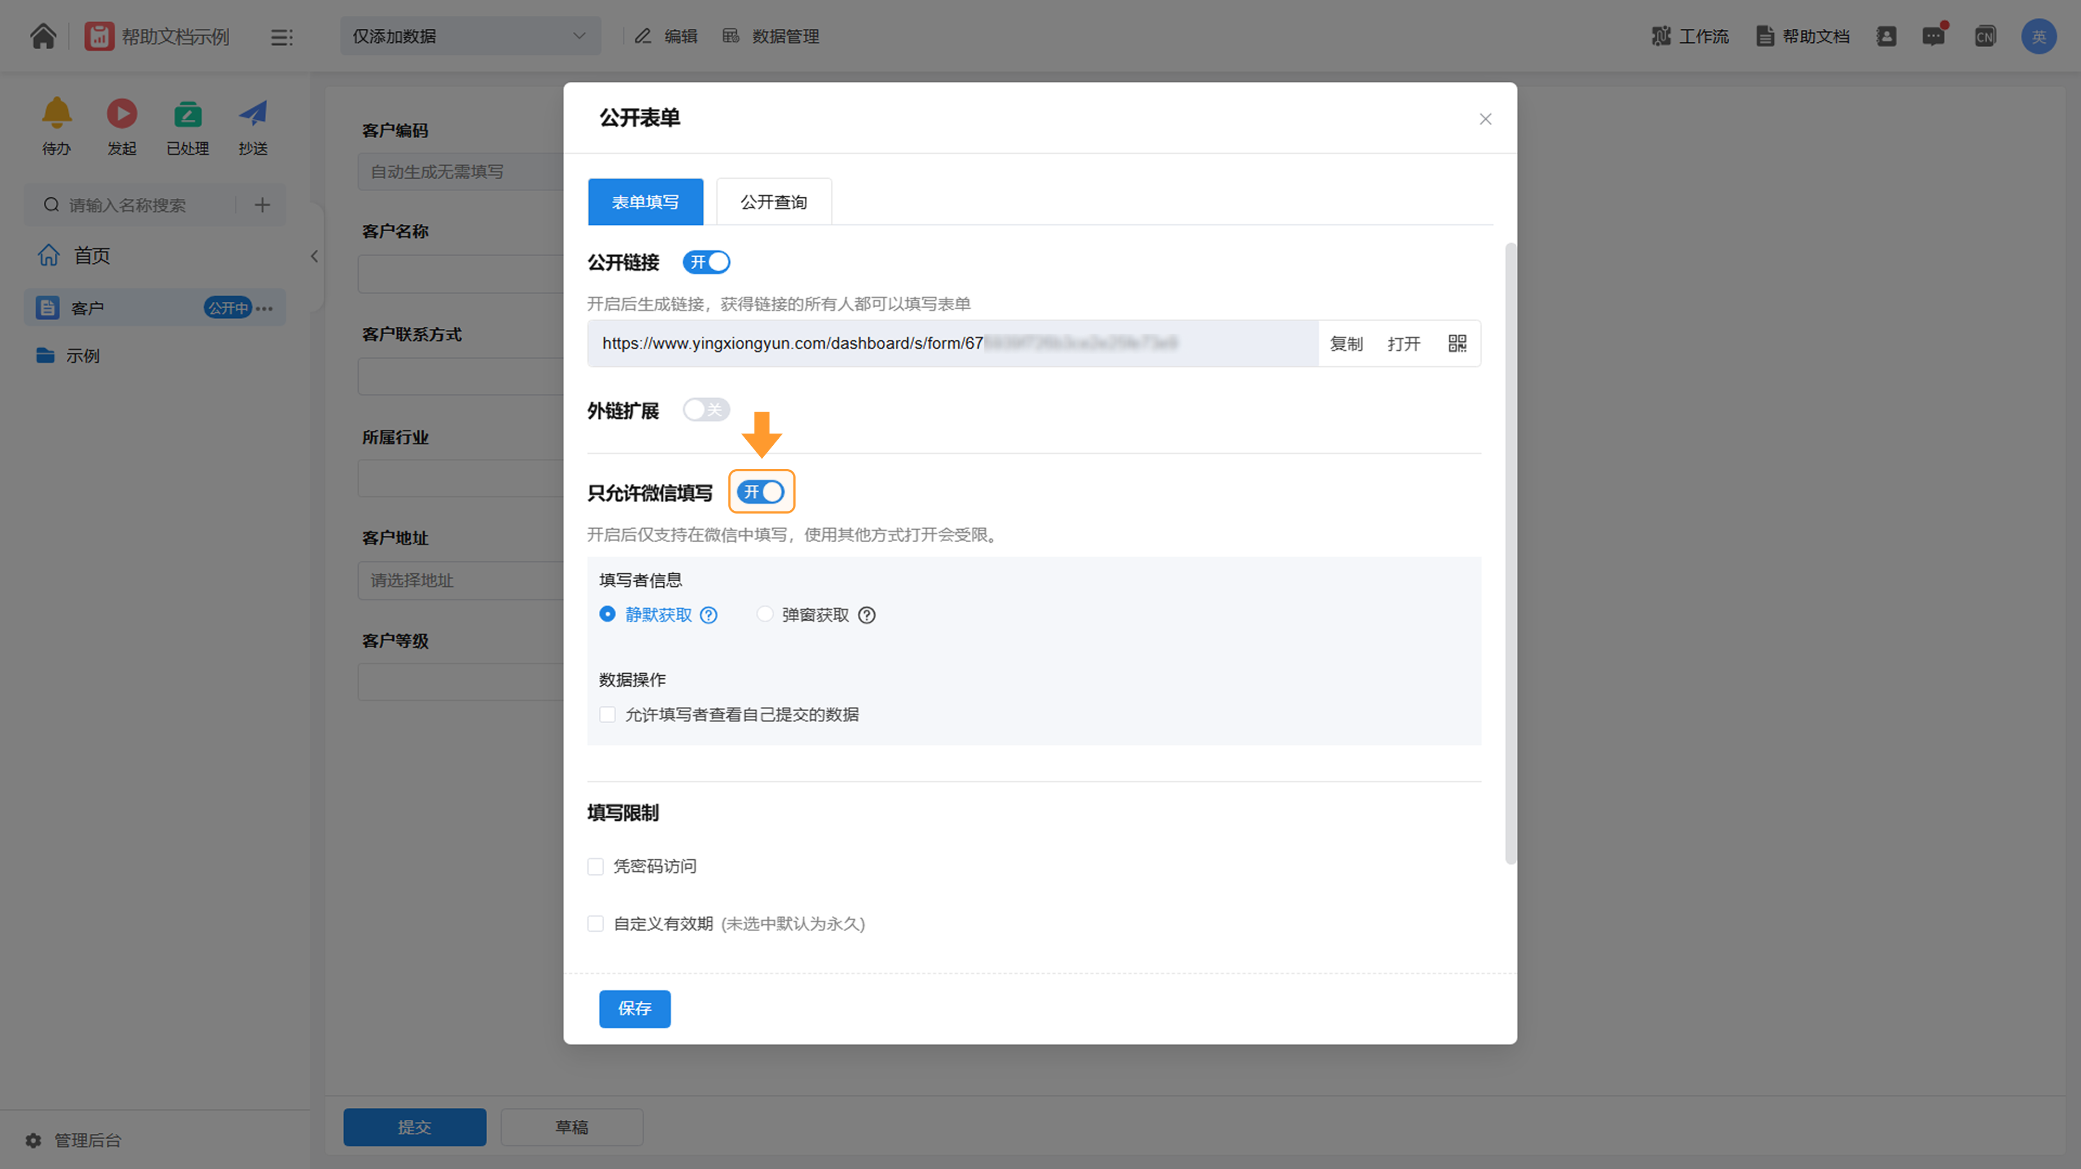
Task: Click the search magnifier icon in sidebar
Action: tap(51, 205)
